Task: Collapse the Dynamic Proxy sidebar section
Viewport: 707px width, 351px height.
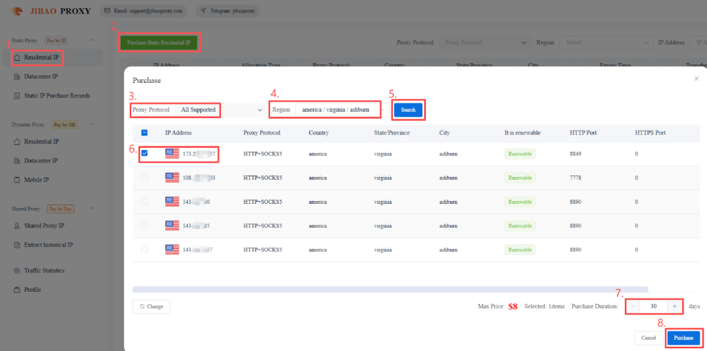Action: (x=92, y=125)
